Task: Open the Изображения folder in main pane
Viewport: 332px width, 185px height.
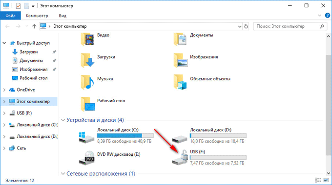Action: [180, 60]
